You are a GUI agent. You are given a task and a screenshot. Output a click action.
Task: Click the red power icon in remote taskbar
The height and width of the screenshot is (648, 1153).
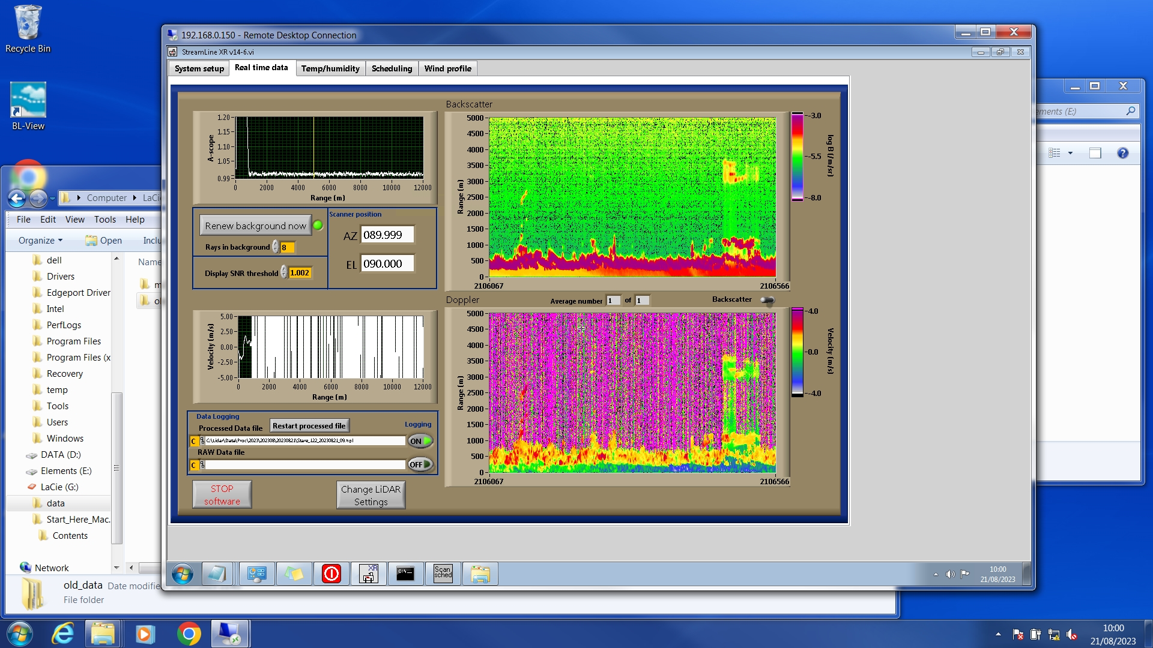(331, 574)
